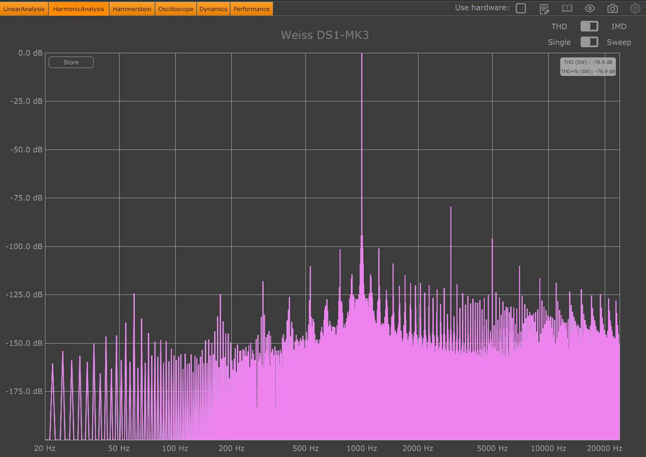This screenshot has width=646, height=457.
Task: Click the 20 Hz axis label
Action: coord(45,448)
